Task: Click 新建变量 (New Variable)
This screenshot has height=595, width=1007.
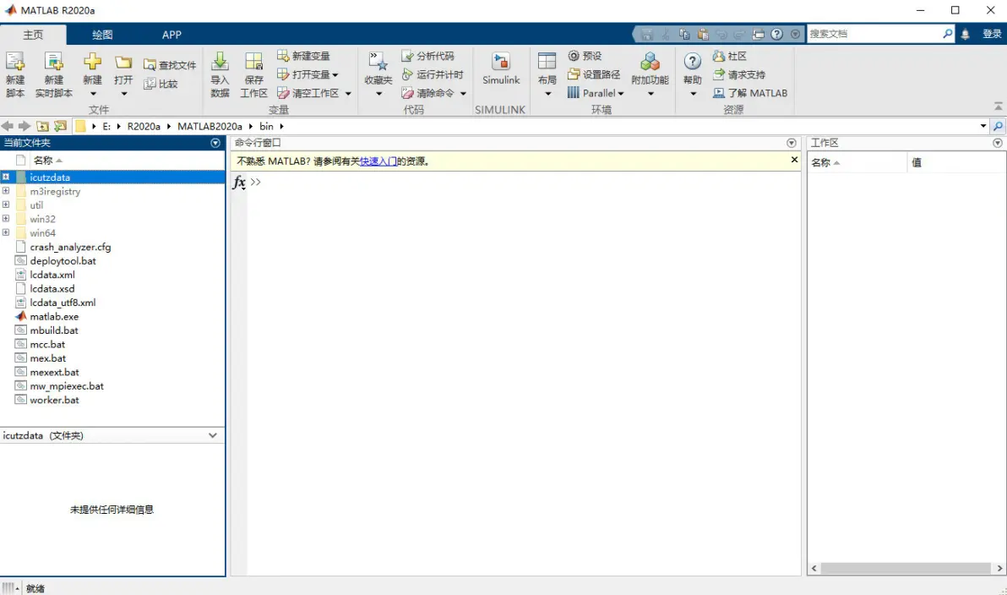Action: point(304,56)
